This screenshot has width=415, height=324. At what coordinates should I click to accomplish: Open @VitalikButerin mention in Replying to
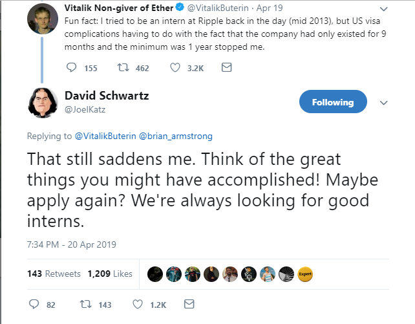coord(105,136)
